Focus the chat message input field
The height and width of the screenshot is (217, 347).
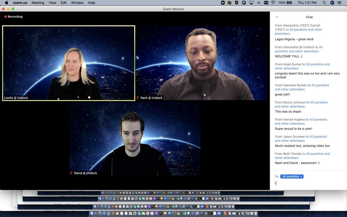308,183
